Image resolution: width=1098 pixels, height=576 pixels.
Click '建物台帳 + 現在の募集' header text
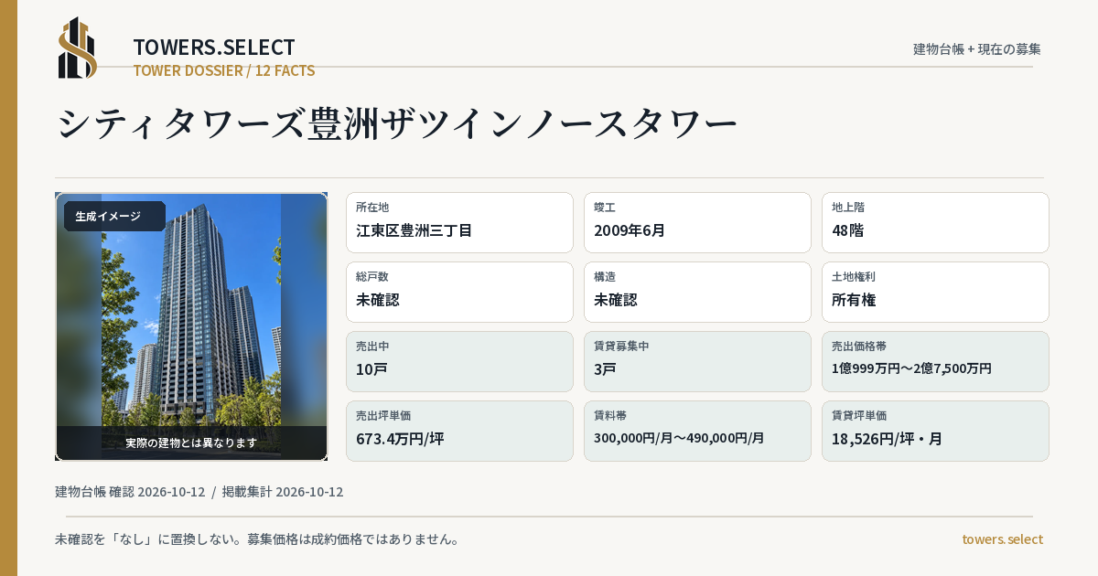(x=977, y=49)
